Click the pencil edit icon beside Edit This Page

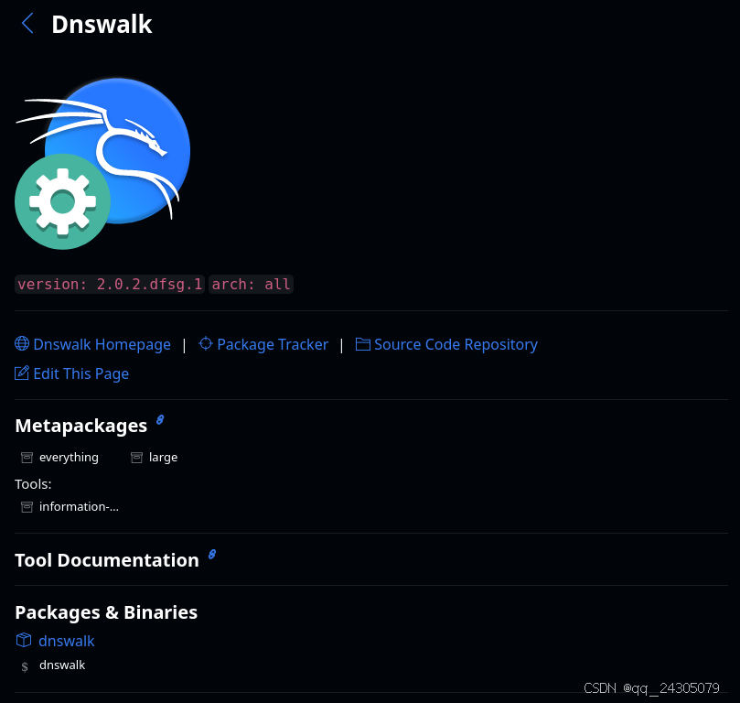coord(22,373)
